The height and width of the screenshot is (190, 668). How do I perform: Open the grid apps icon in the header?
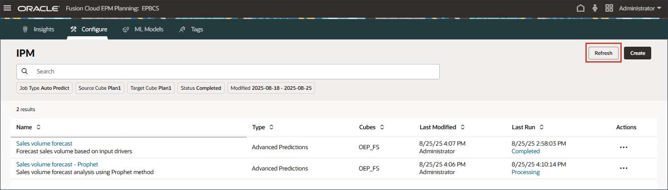pos(609,8)
